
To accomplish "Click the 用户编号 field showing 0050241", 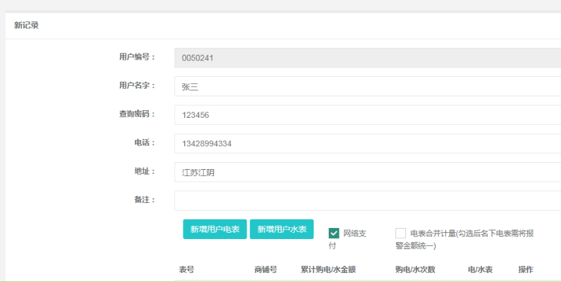I will click(x=367, y=58).
